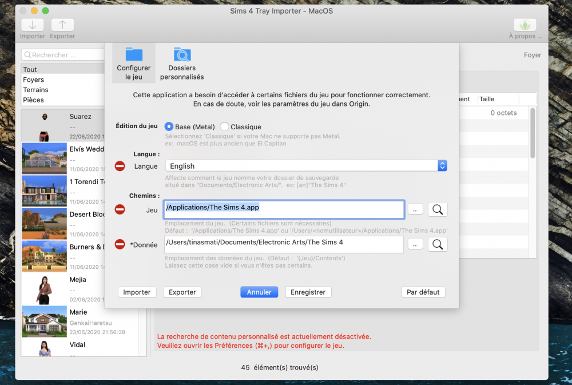Image resolution: width=572 pixels, height=385 pixels.
Task: Click the '45 élément(s) trouvé(s)' status text
Action: click(280, 367)
